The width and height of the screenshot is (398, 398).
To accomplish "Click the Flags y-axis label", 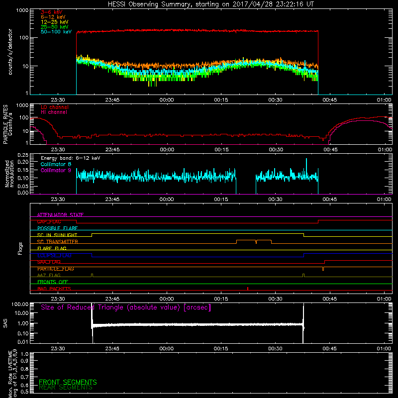I will pyautogui.click(x=20, y=249).
